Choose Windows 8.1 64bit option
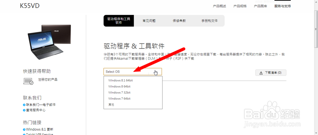 tap(121, 80)
